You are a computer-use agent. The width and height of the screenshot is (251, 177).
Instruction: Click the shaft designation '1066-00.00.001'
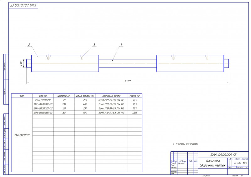pyautogui.click(x=22, y=135)
